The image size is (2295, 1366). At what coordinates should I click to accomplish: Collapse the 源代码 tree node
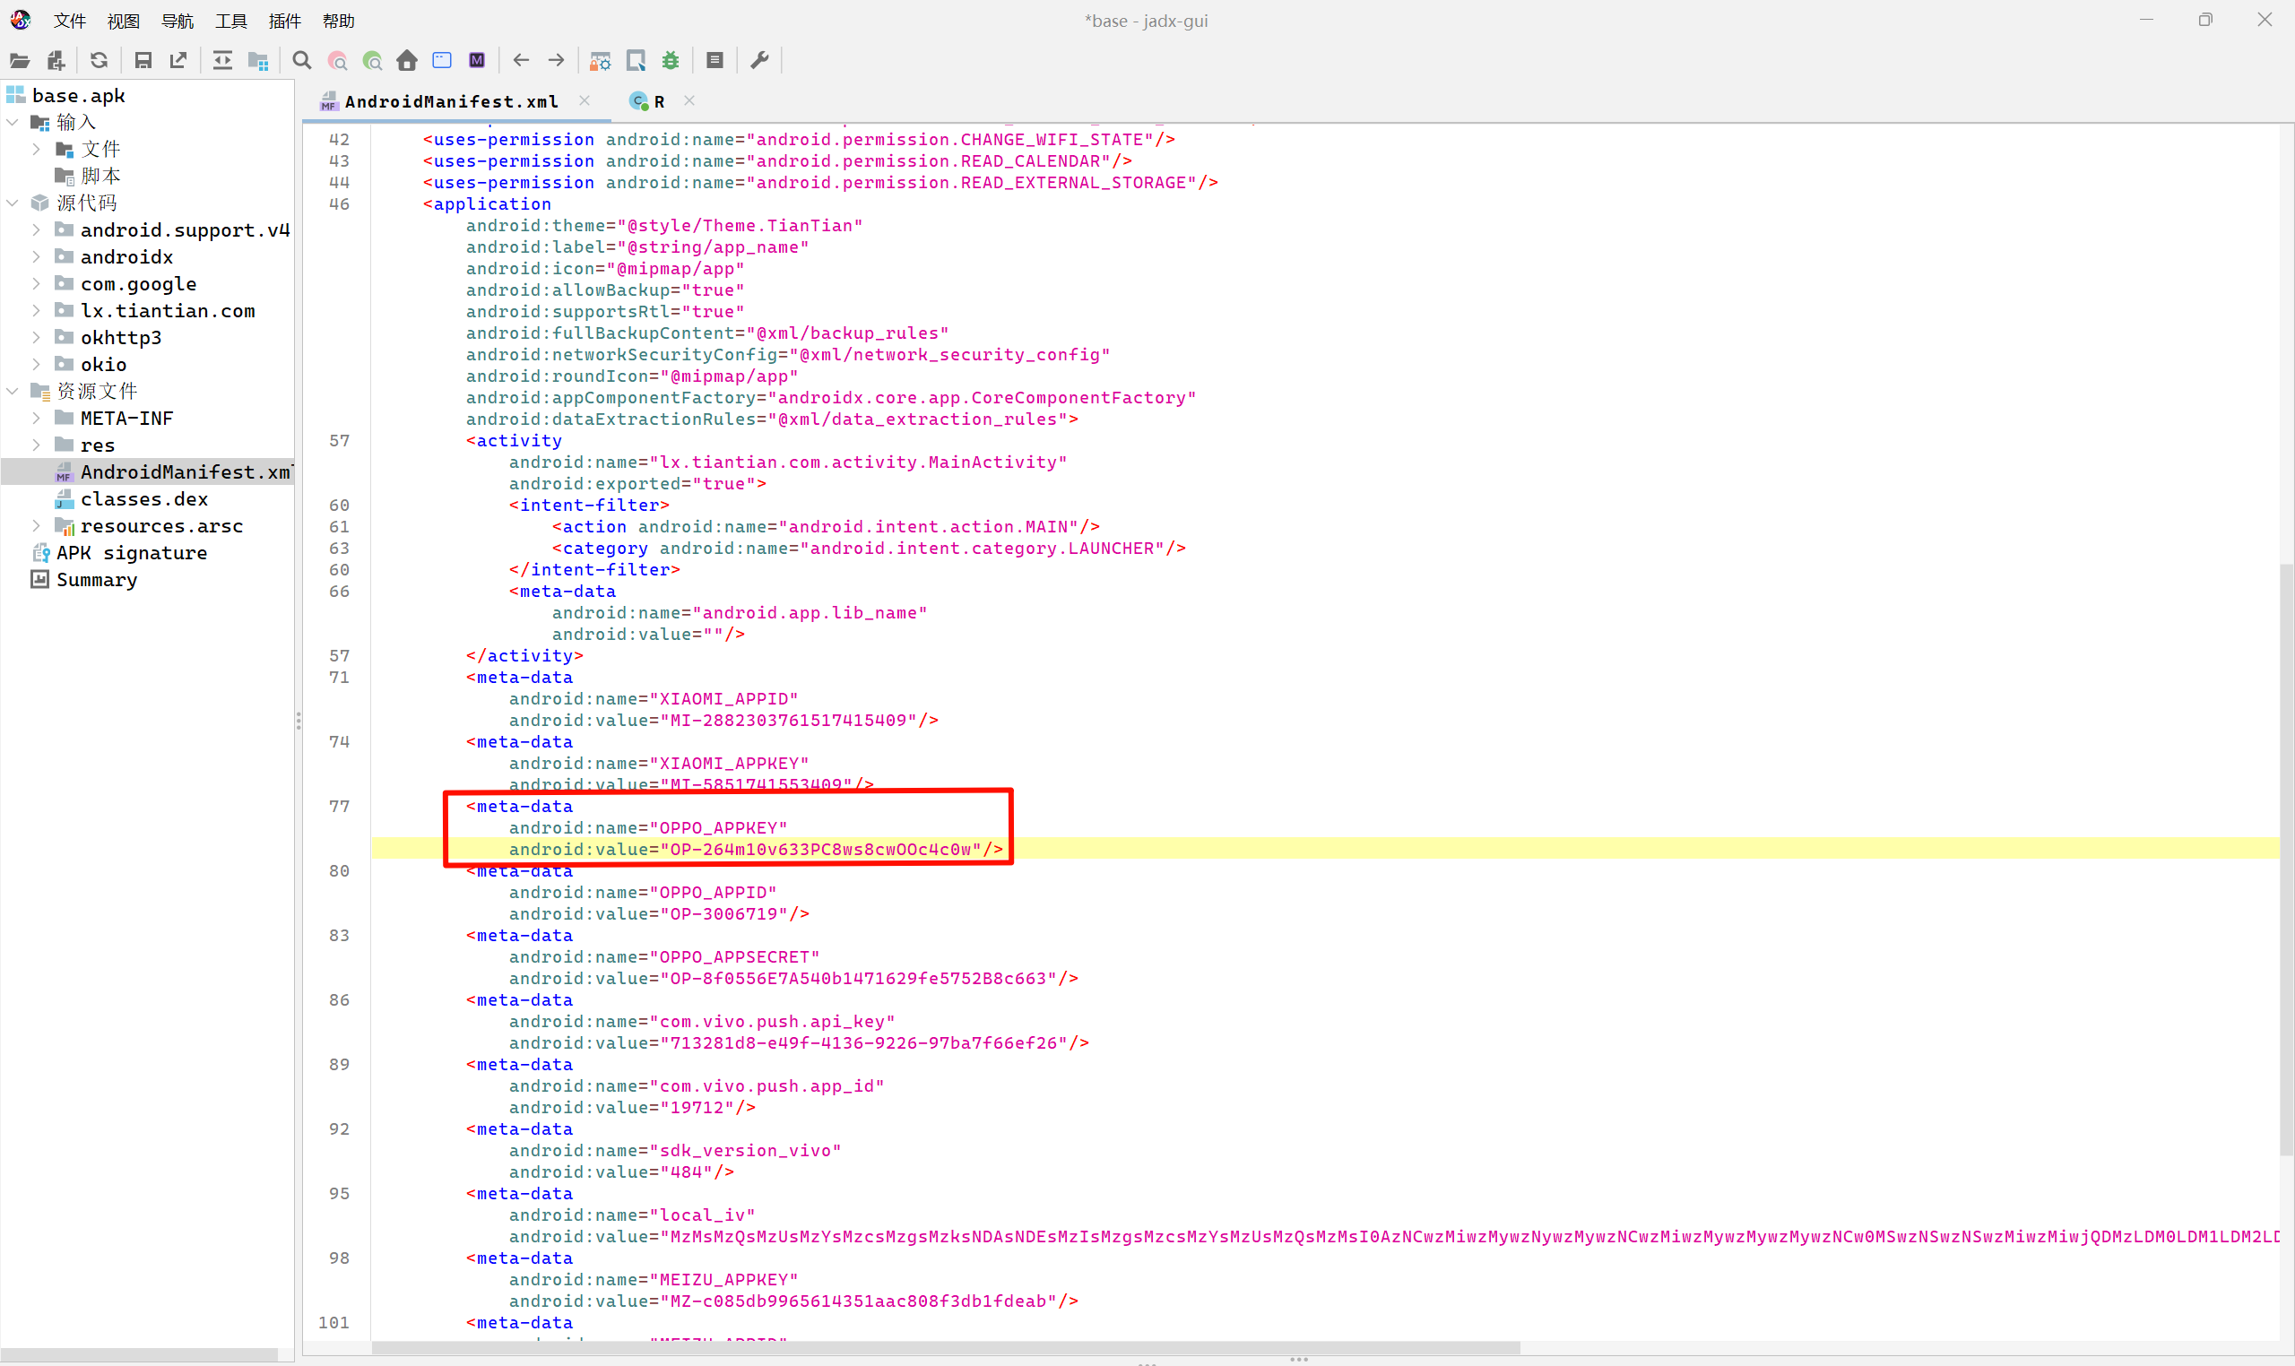click(x=13, y=203)
